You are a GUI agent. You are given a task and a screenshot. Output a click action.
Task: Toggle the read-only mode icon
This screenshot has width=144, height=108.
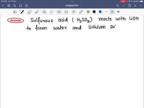pos(15,12)
